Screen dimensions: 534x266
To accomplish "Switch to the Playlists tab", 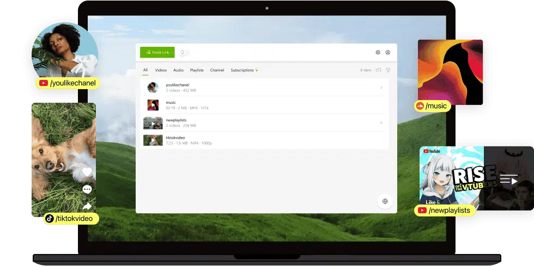I will point(197,70).
